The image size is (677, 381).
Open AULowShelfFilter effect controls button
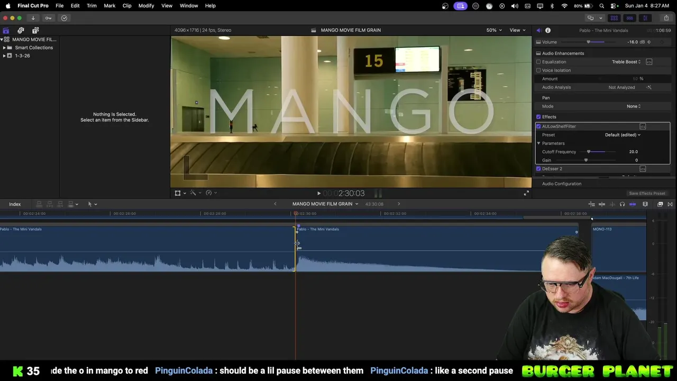point(643,126)
